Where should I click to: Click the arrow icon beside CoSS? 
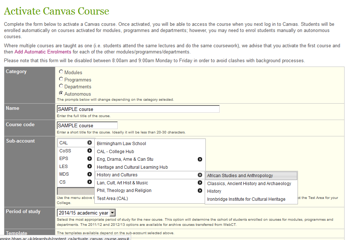(90, 151)
